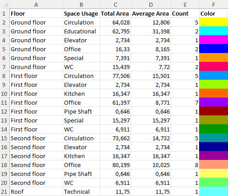Image resolution: width=228 pixels, height=196 pixels.
Task: Click the yellow color cell in row 2
Action: click(213, 22)
